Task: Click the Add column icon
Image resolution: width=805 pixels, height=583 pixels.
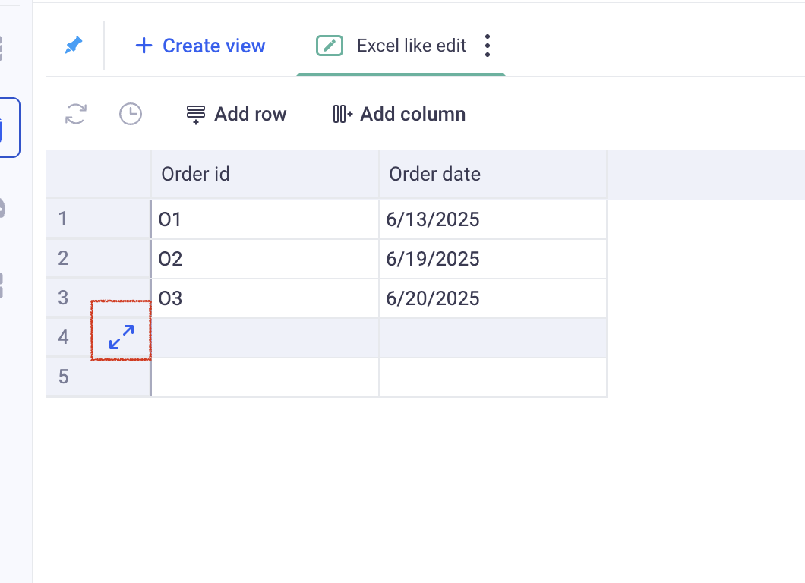Action: 343,115
